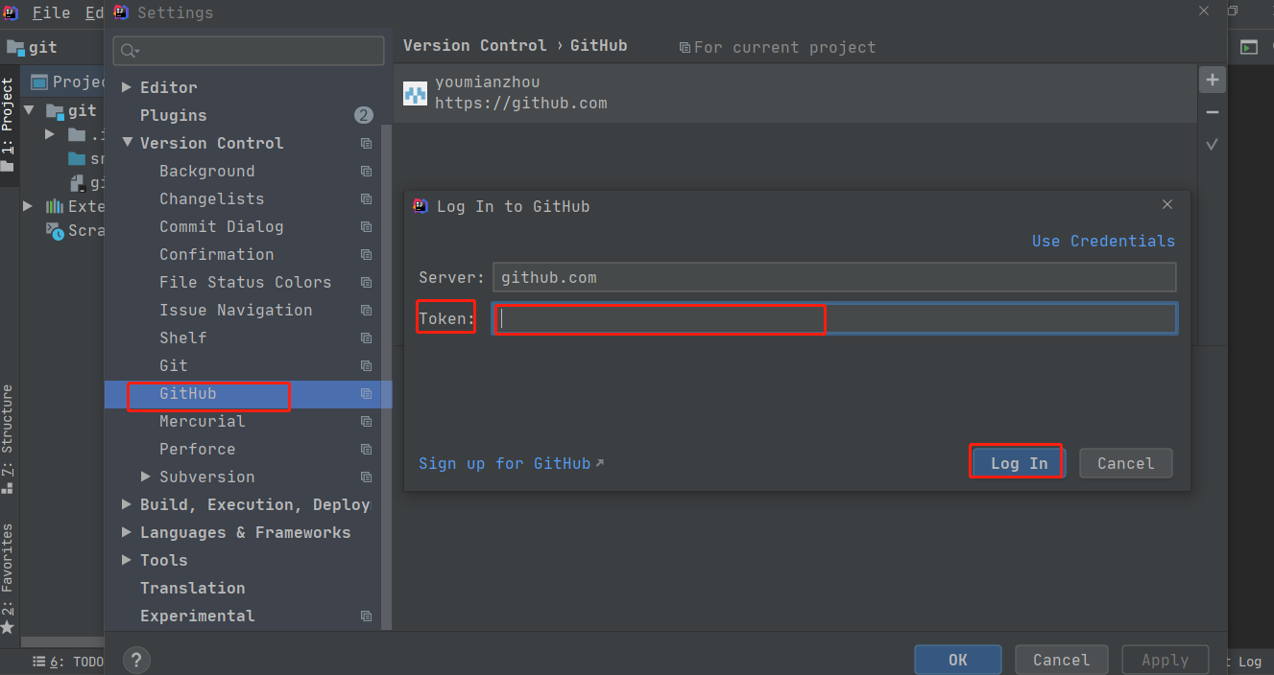The width and height of the screenshot is (1274, 675).
Task: Click the project-level icon beside Issue Navigation
Action: 366,310
